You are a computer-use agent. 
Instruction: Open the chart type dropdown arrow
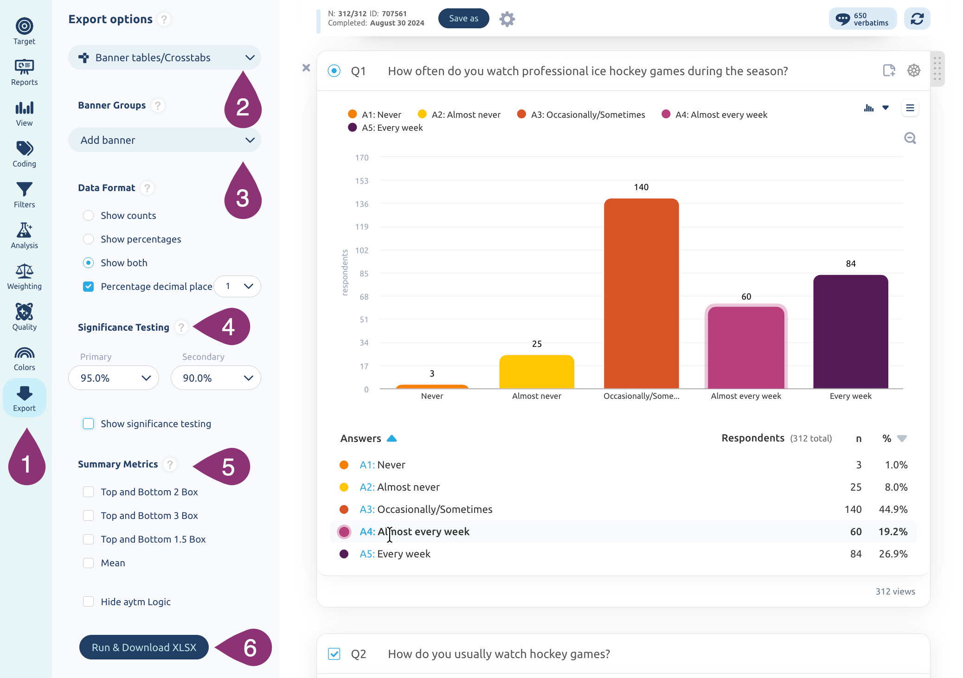[x=886, y=108]
